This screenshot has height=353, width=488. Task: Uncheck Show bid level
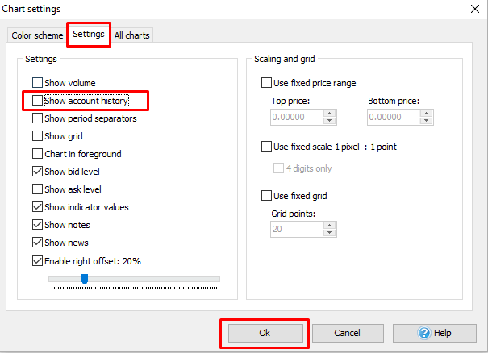click(38, 172)
